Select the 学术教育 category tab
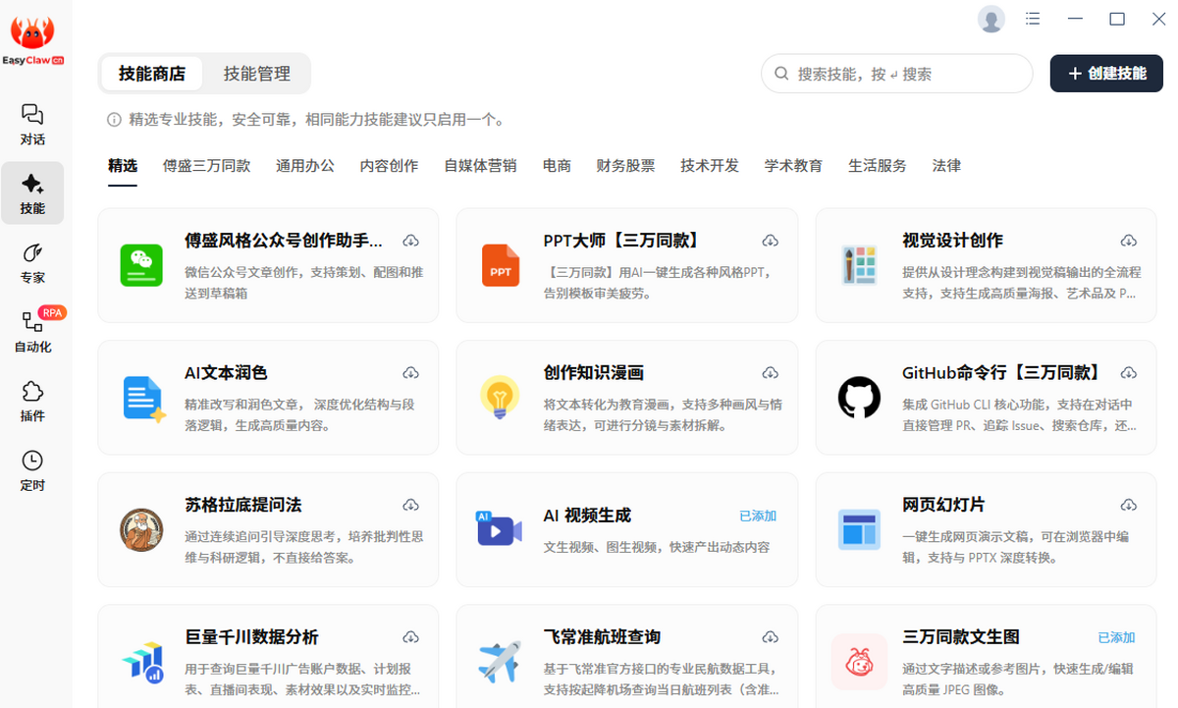Viewport: 1178px width, 708px height. [x=793, y=166]
